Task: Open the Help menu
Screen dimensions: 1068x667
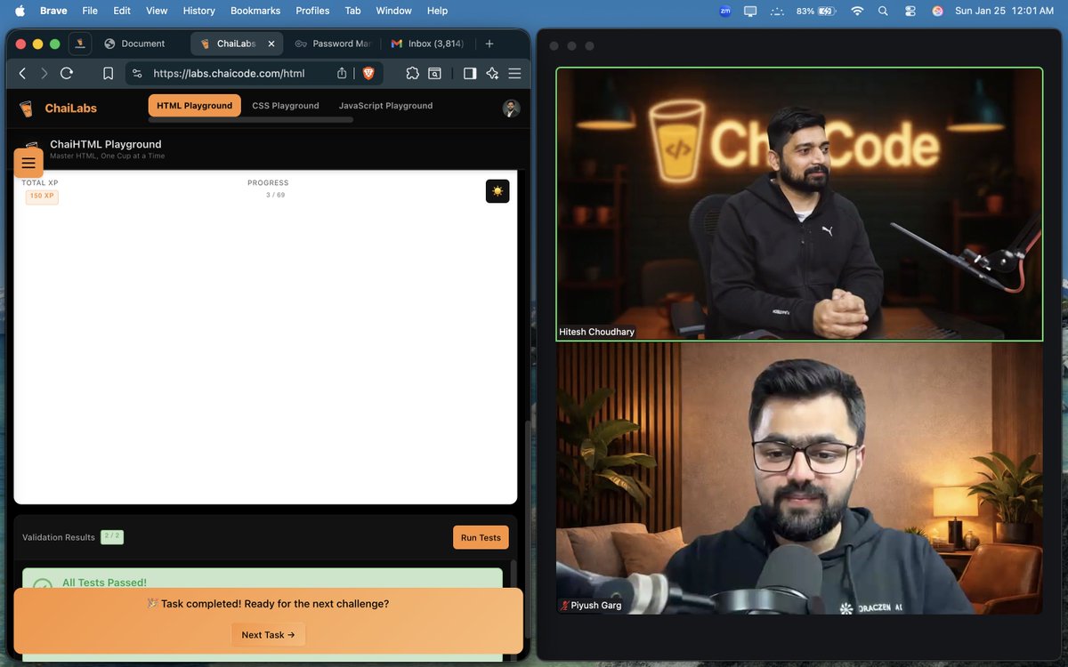Action: click(x=437, y=11)
